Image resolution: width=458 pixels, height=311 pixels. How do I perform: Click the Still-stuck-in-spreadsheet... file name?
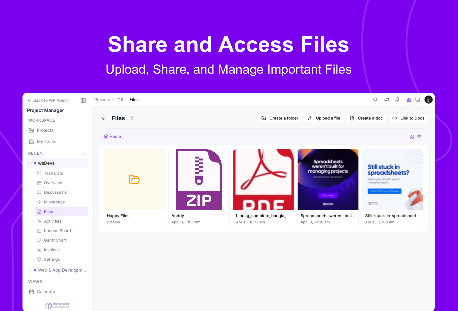[x=392, y=216]
